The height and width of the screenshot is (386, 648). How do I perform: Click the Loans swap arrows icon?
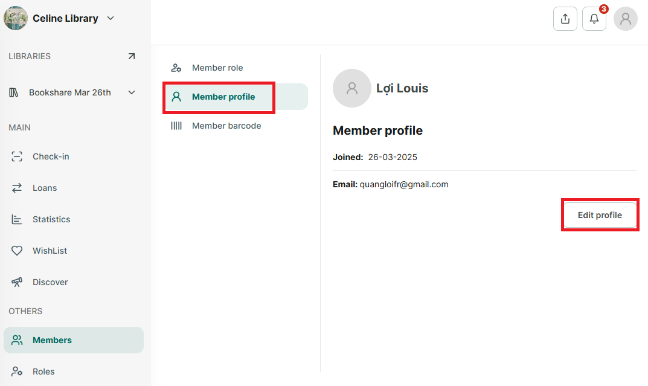coord(17,188)
